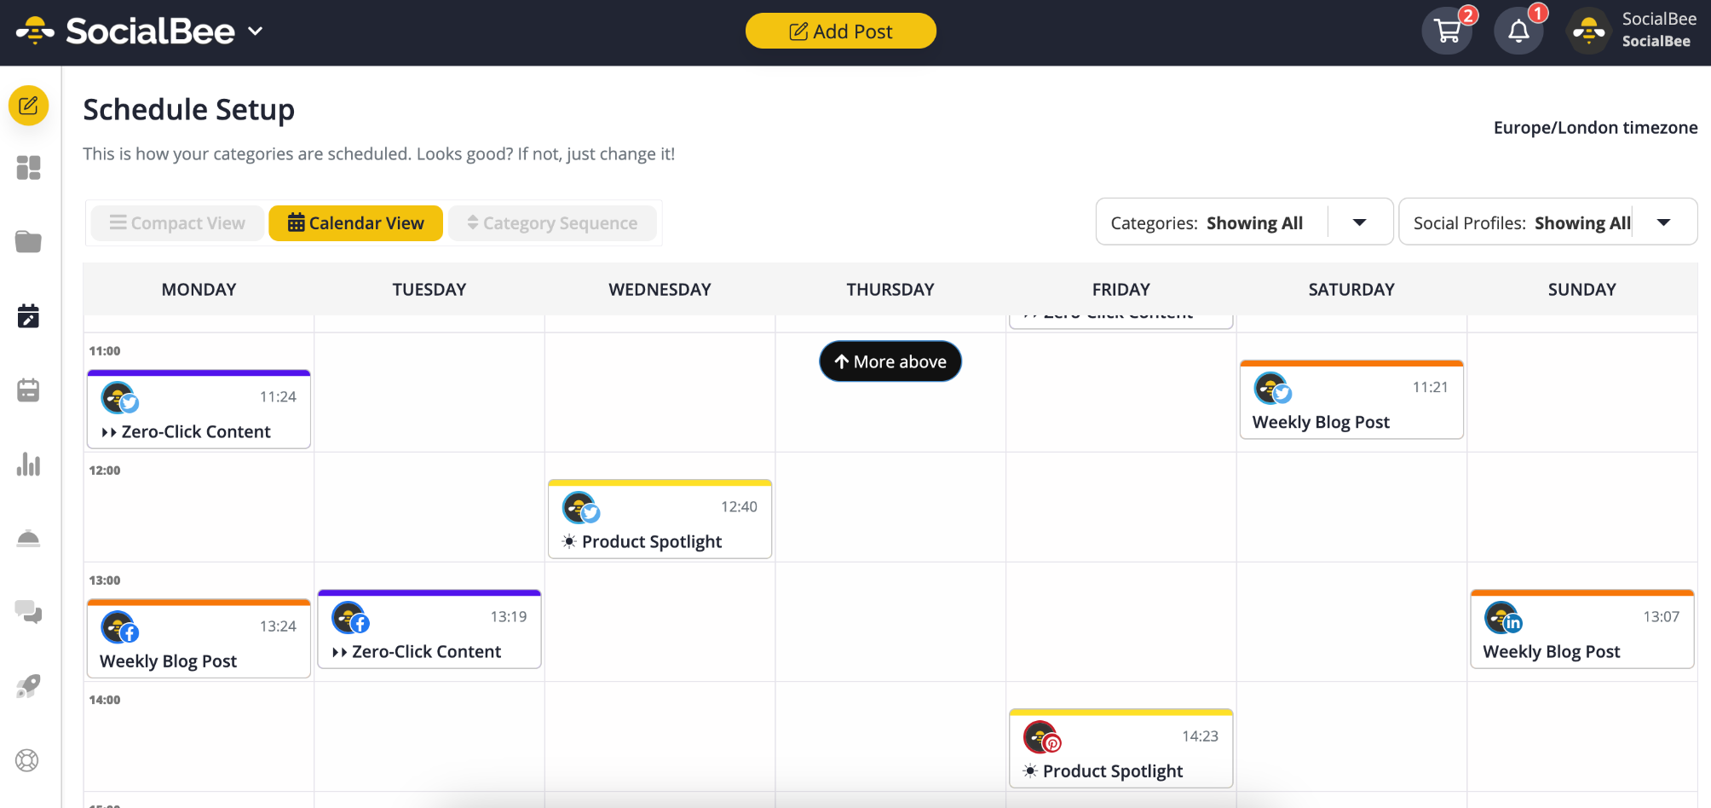The height and width of the screenshot is (808, 1711).
Task: Expand the Social Profiles dropdown
Action: pyautogui.click(x=1662, y=222)
